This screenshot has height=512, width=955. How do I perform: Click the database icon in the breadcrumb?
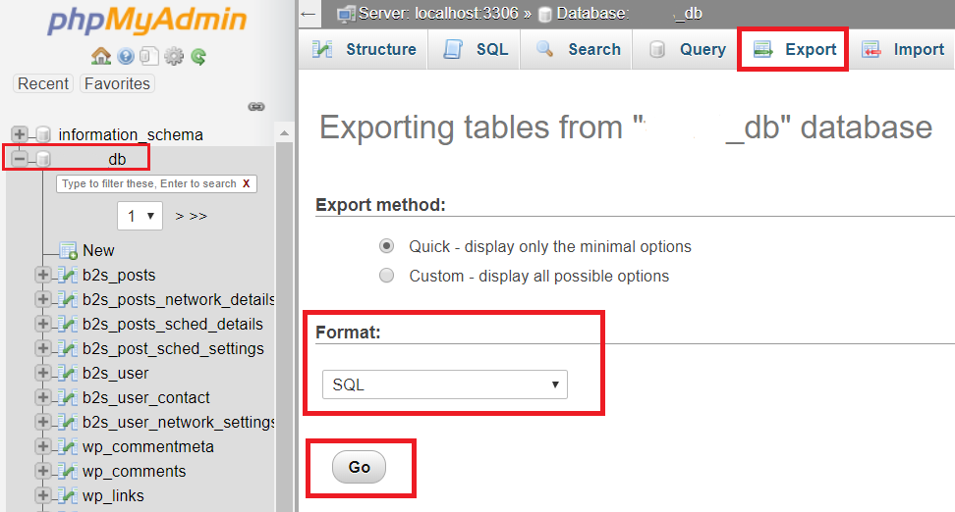click(545, 14)
